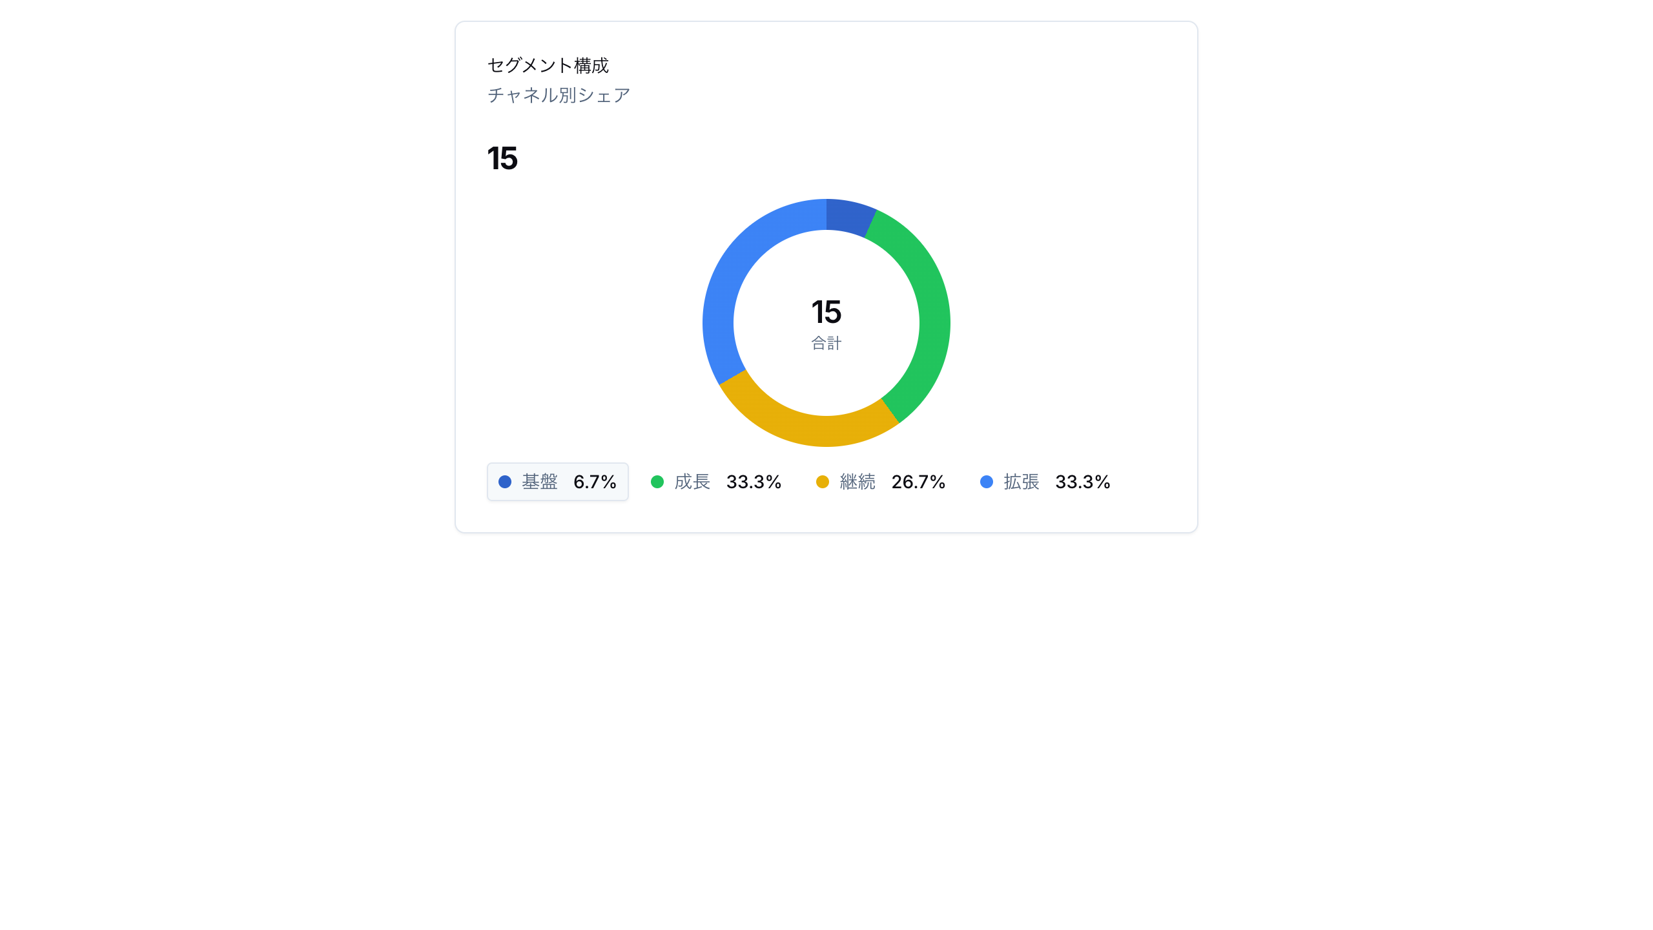Click the 33.3% value next to 成長
The image size is (1653, 930).
tap(754, 482)
